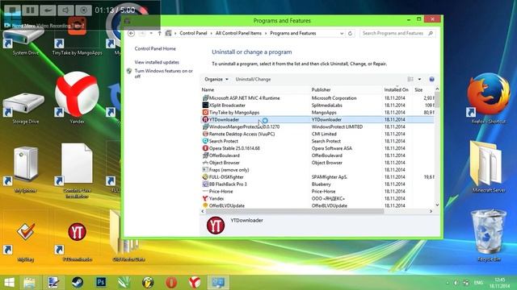Select Microsoft ASP.NET MVC 4 Runtime row
This screenshot has width=517, height=290.
(x=317, y=98)
